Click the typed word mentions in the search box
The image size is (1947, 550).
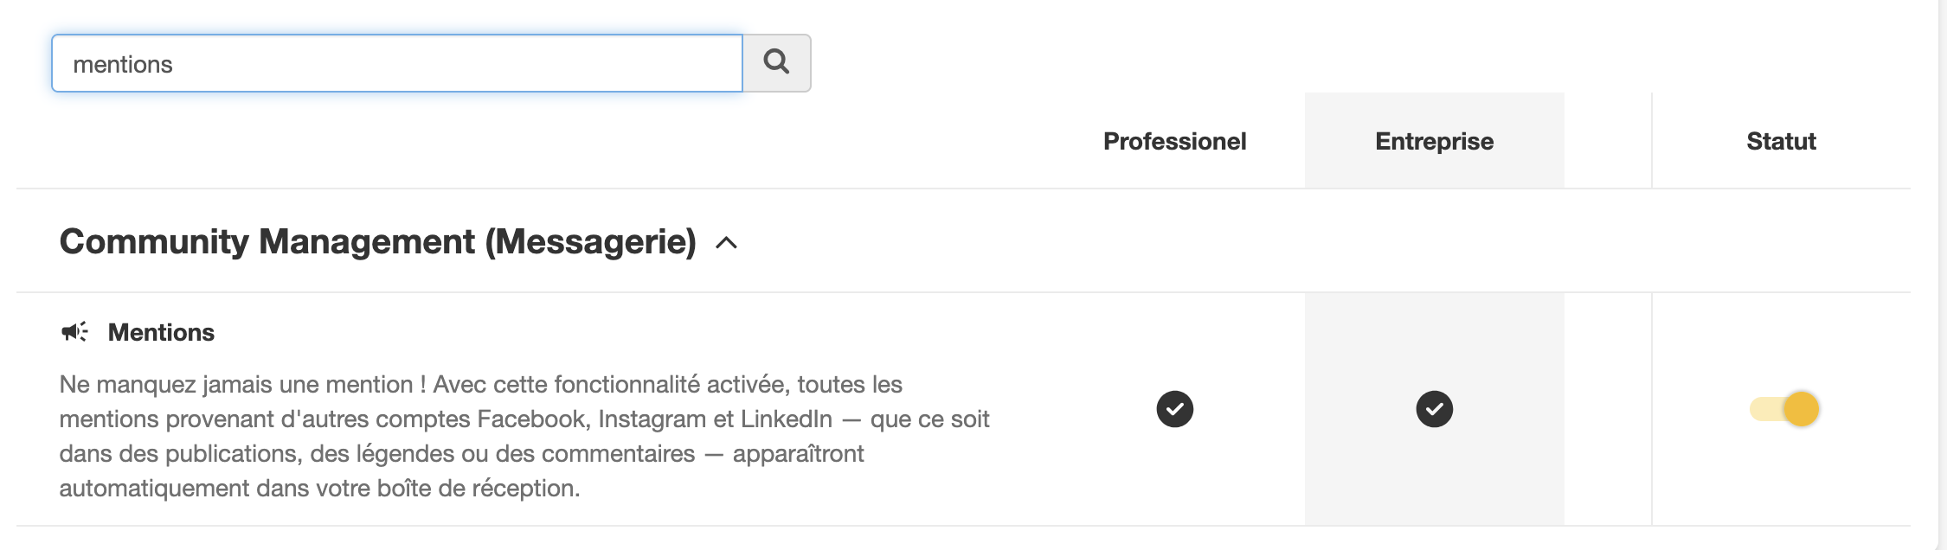point(123,64)
